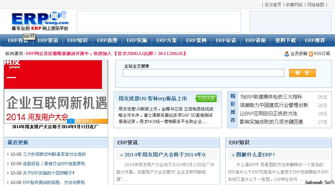This screenshot has width=335, height=185.
Task: Click triangle bullet before 关于ERP实施的十四顶帽子
Action: click(8, 173)
